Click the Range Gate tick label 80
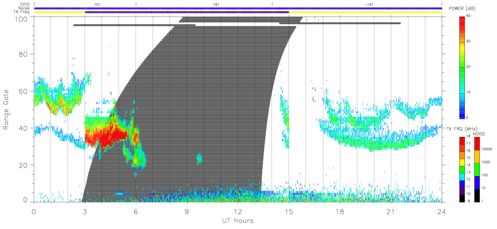This screenshot has width=497, height=229. [x=23, y=54]
